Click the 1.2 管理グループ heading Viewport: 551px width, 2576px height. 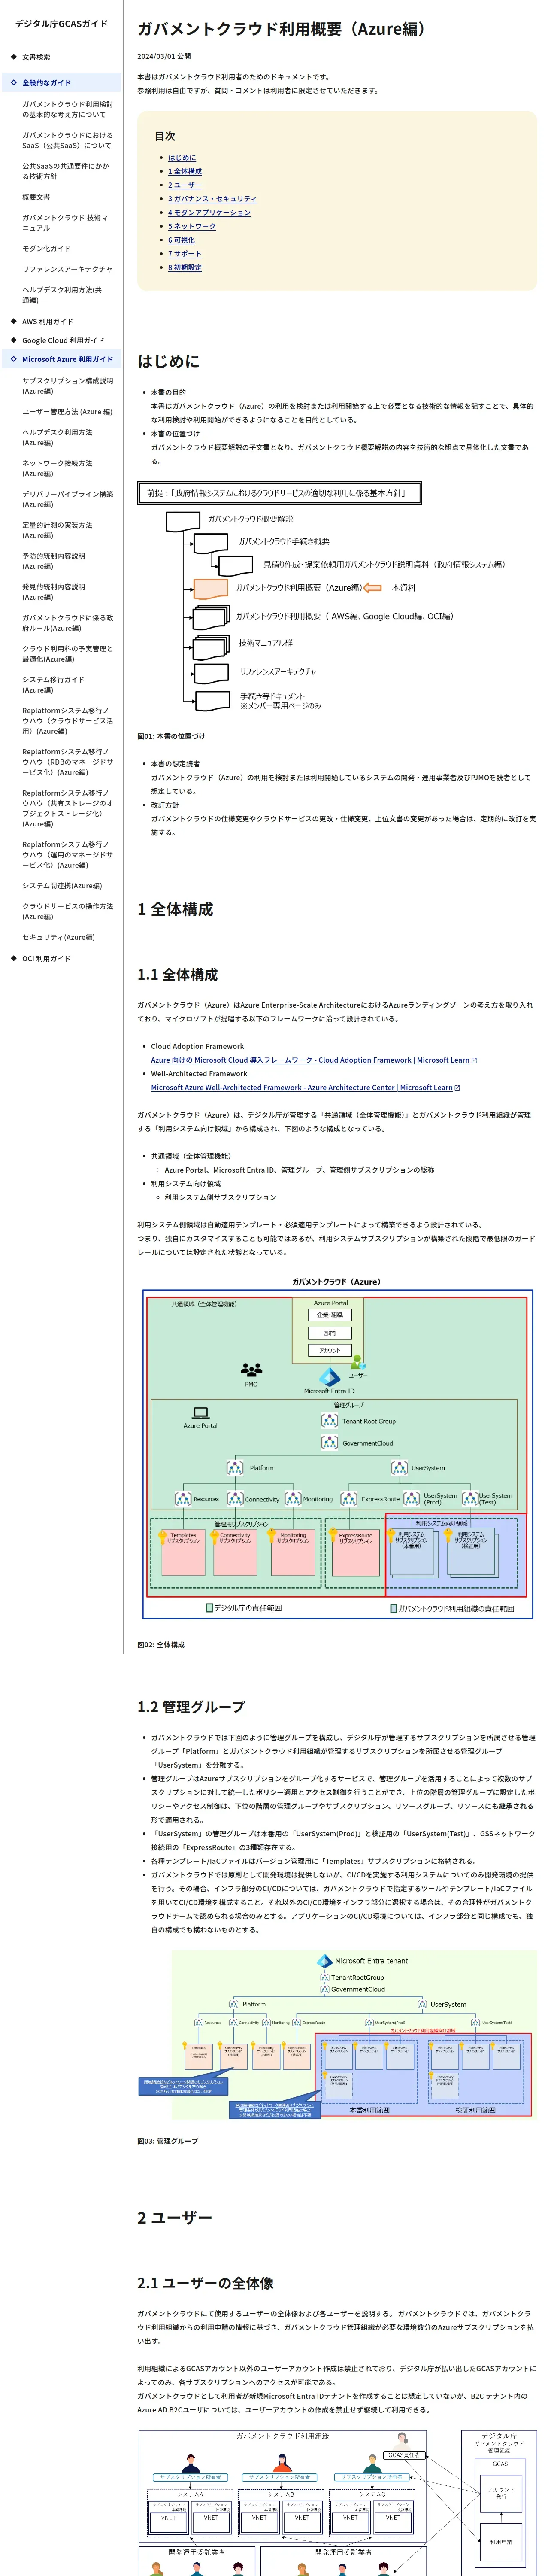point(191,1708)
